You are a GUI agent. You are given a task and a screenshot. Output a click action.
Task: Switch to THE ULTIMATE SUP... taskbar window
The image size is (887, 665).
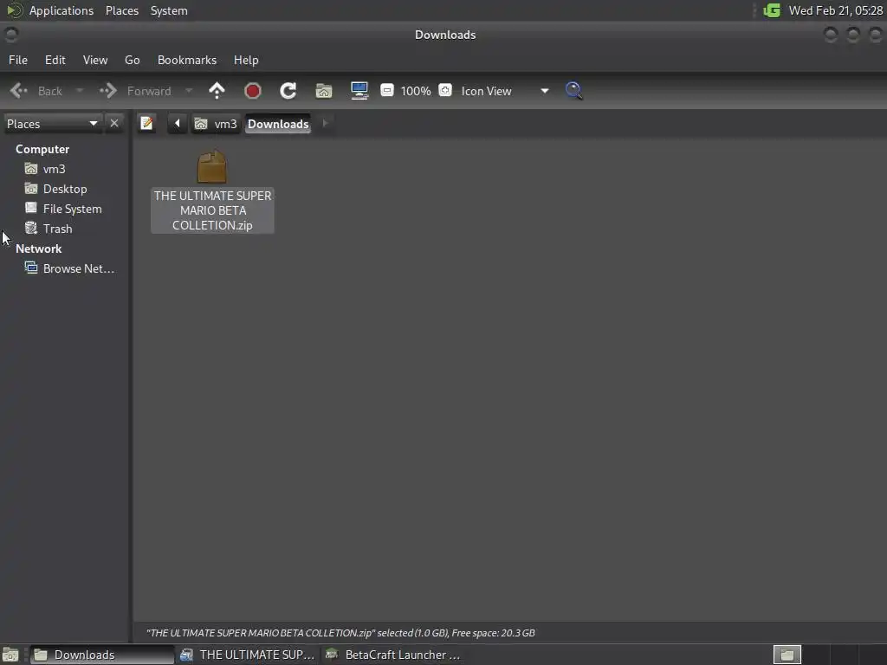pos(247,655)
